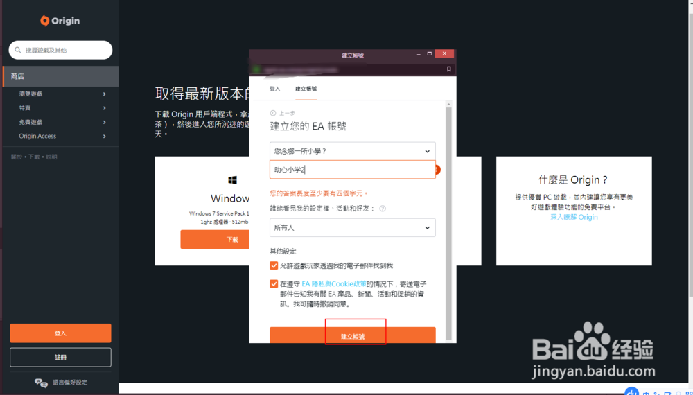Focus the game search field
693x395 pixels.
(60, 50)
